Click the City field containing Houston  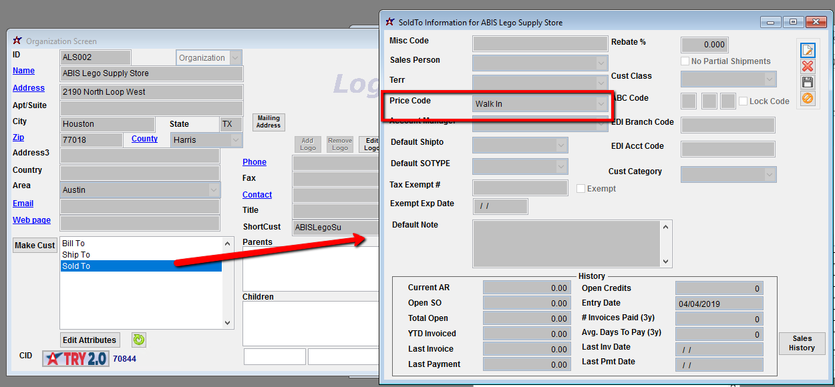[108, 124]
